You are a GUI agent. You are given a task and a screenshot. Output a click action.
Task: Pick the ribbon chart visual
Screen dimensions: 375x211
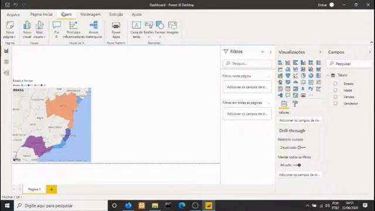click(x=318, y=69)
